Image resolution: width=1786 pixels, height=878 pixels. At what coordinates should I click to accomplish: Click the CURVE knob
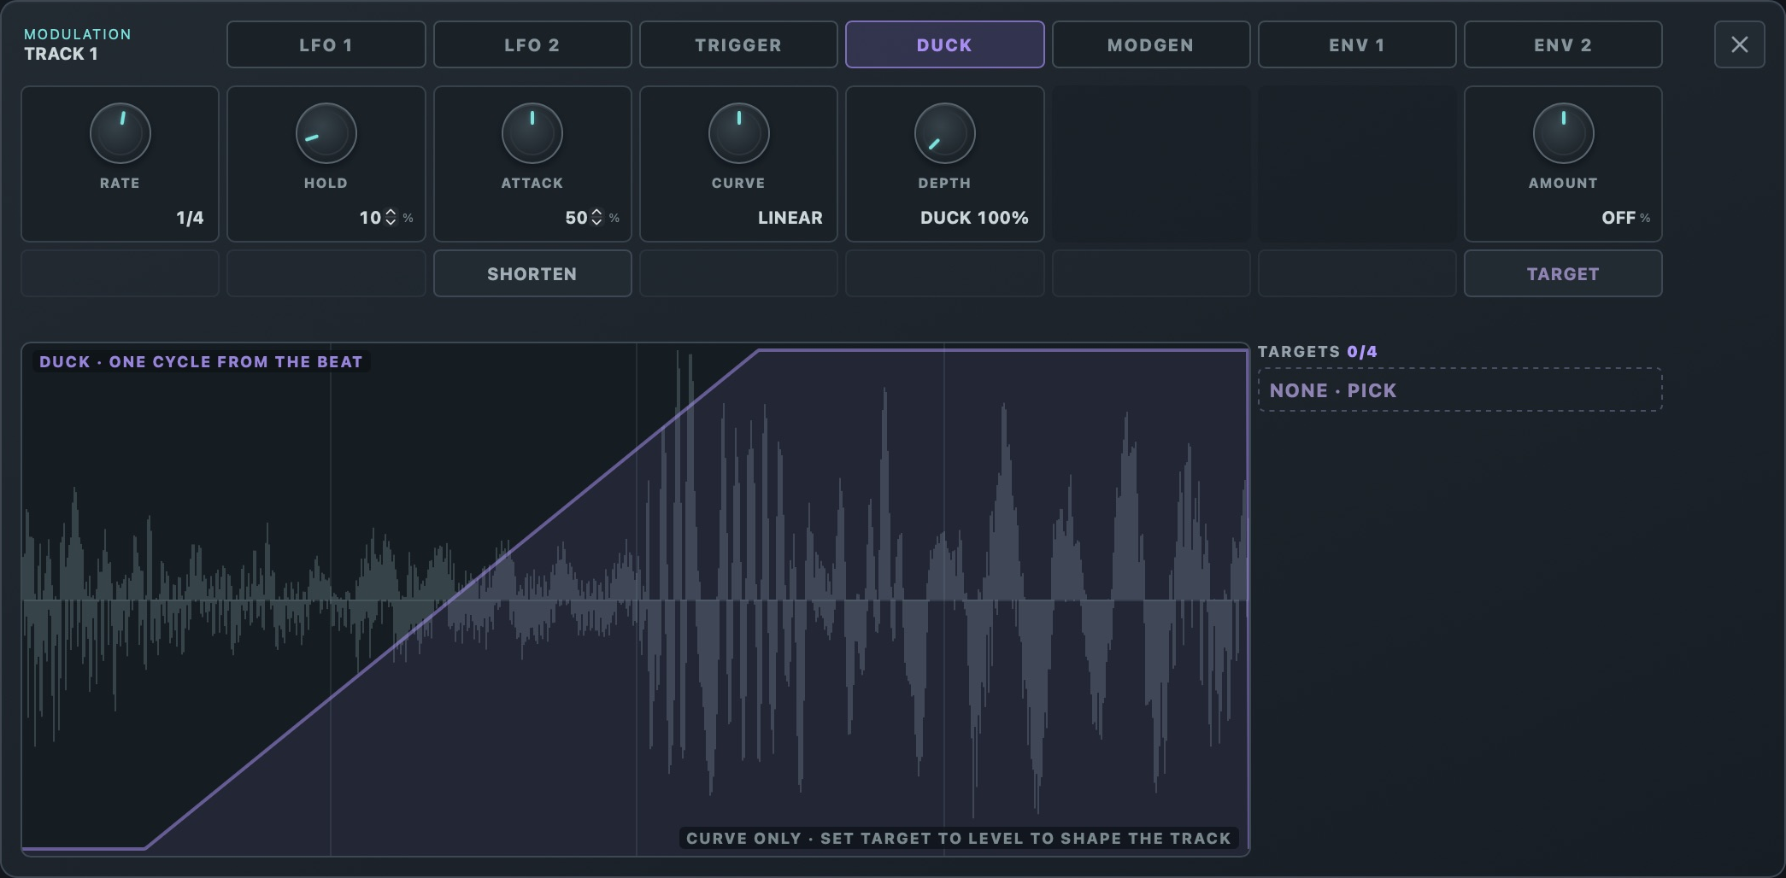tap(739, 133)
